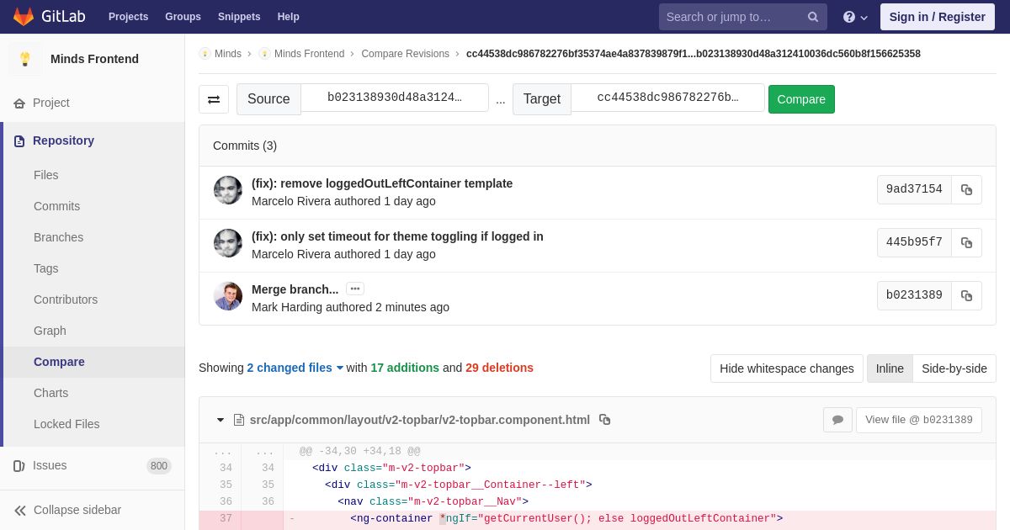Toggle comments for this file icon

(837, 420)
